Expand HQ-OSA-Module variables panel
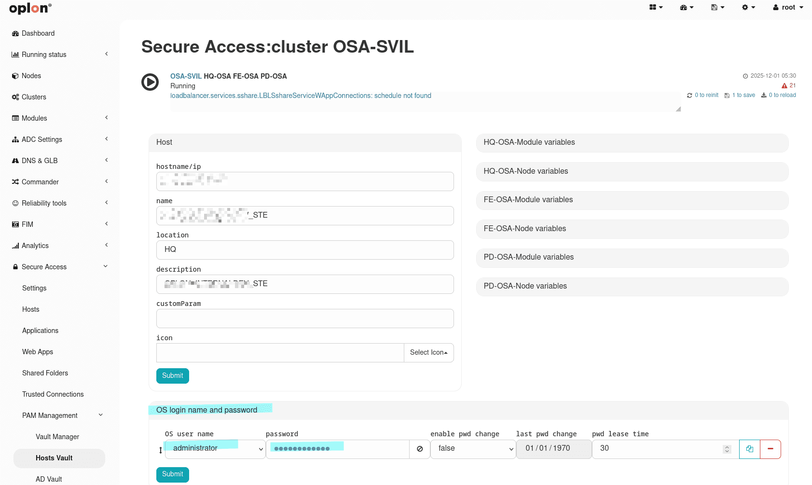812x485 pixels. [632, 142]
